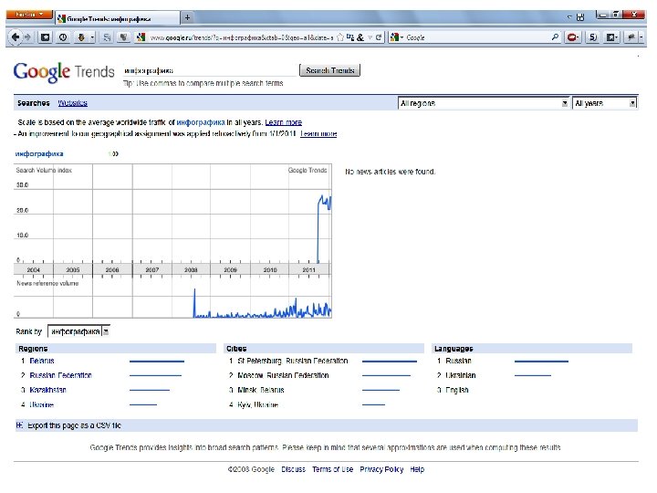
Task: Click Export this page as a CSV file
Action: (74, 425)
